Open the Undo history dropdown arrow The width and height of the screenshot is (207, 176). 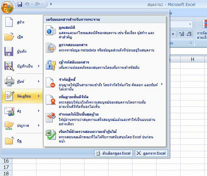point(32,4)
